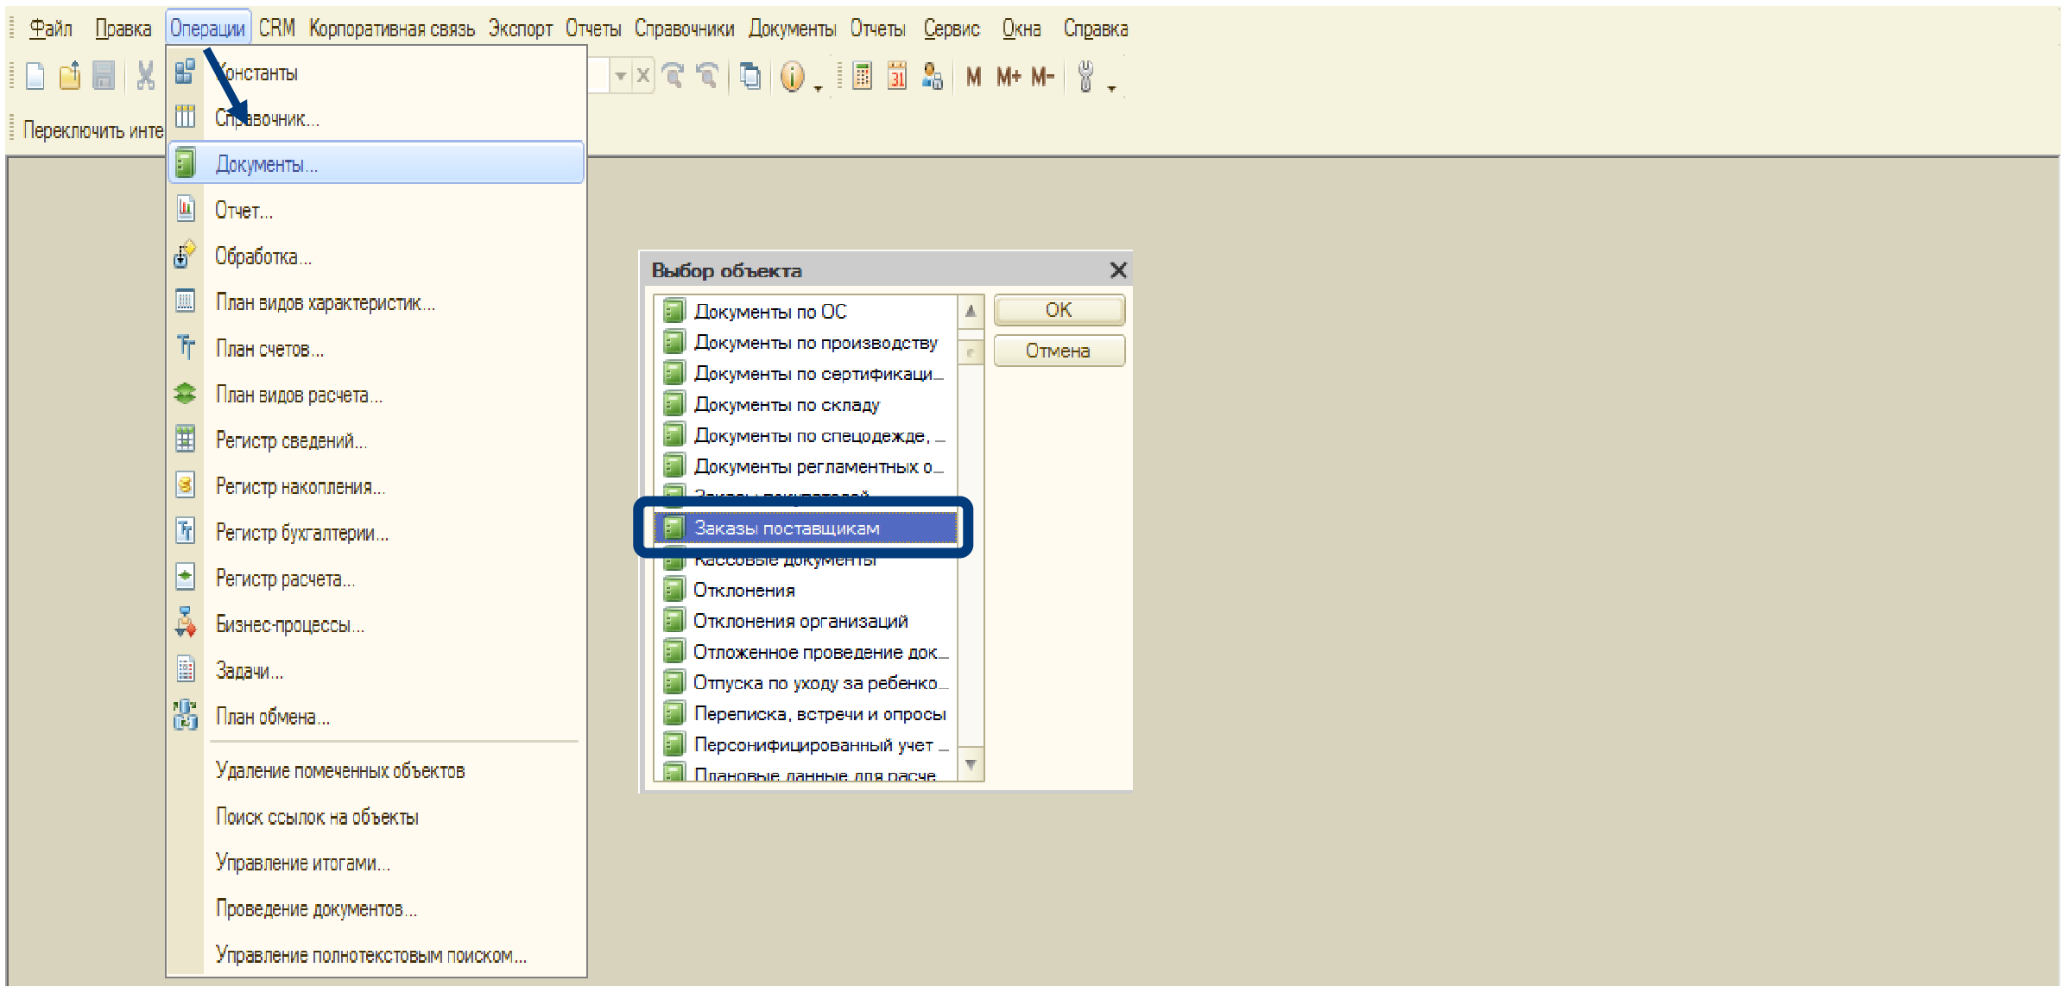
Task: Select Отклонения организаций list item
Action: [800, 621]
